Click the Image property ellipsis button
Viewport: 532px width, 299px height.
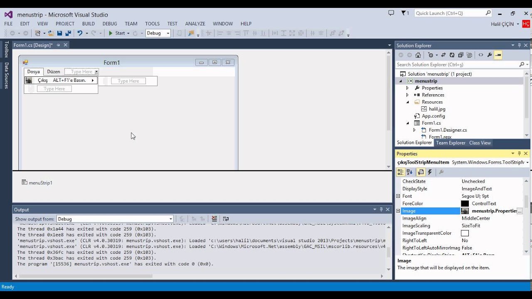tap(520, 211)
